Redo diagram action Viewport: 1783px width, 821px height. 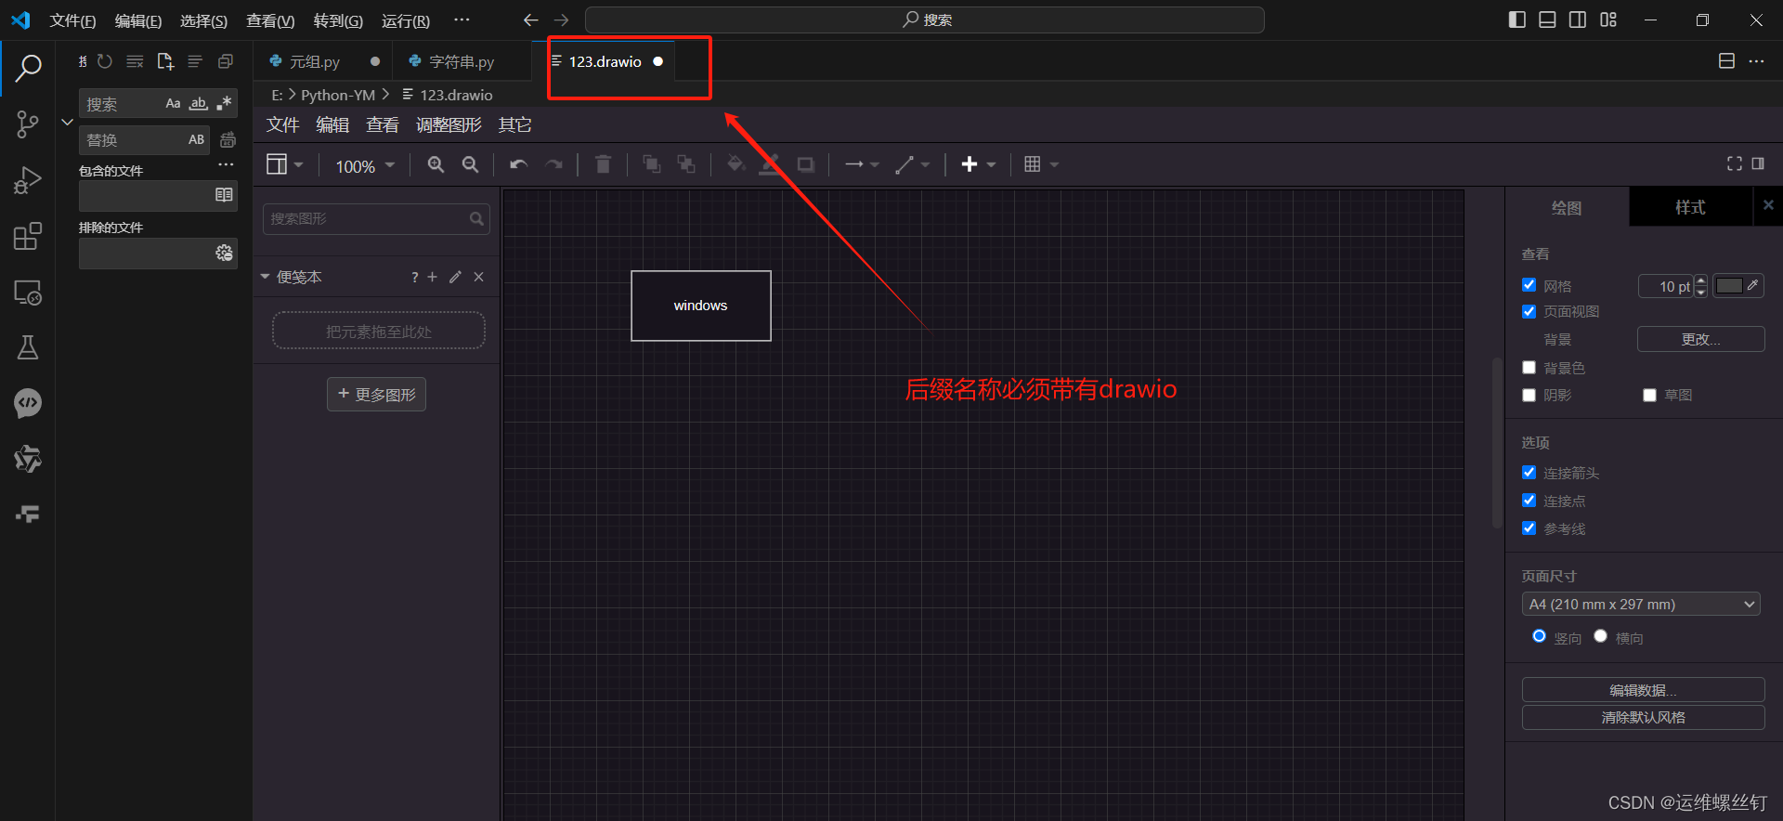(x=554, y=164)
